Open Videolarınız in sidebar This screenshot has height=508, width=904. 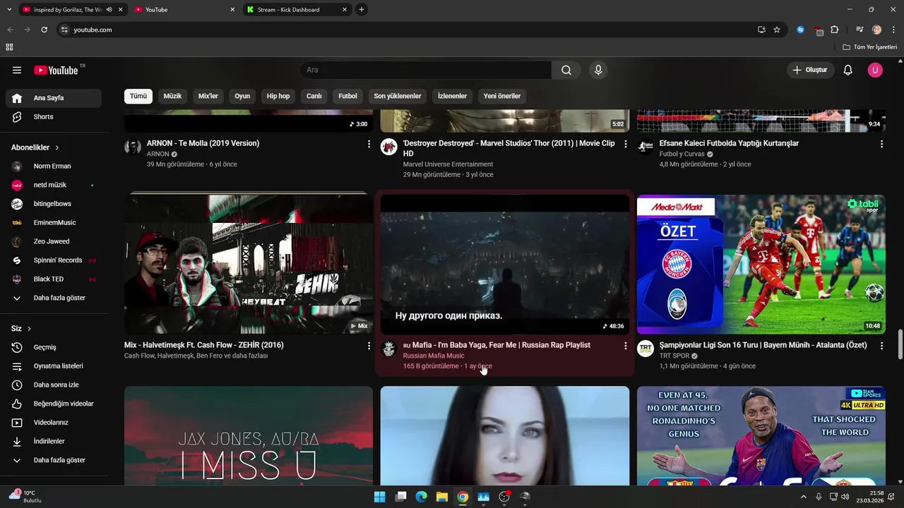53,423
